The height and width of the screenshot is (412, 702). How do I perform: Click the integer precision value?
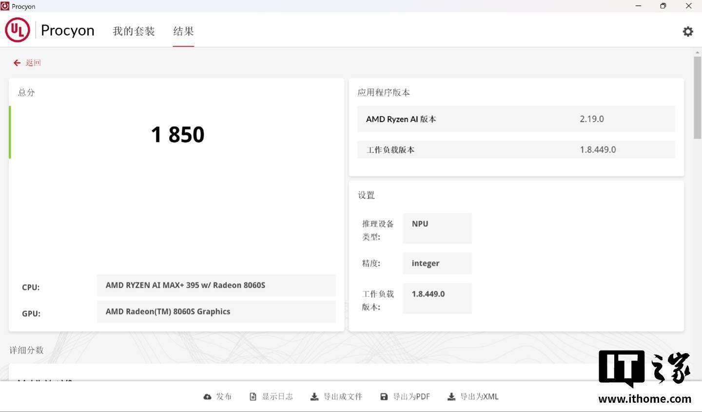437,263
